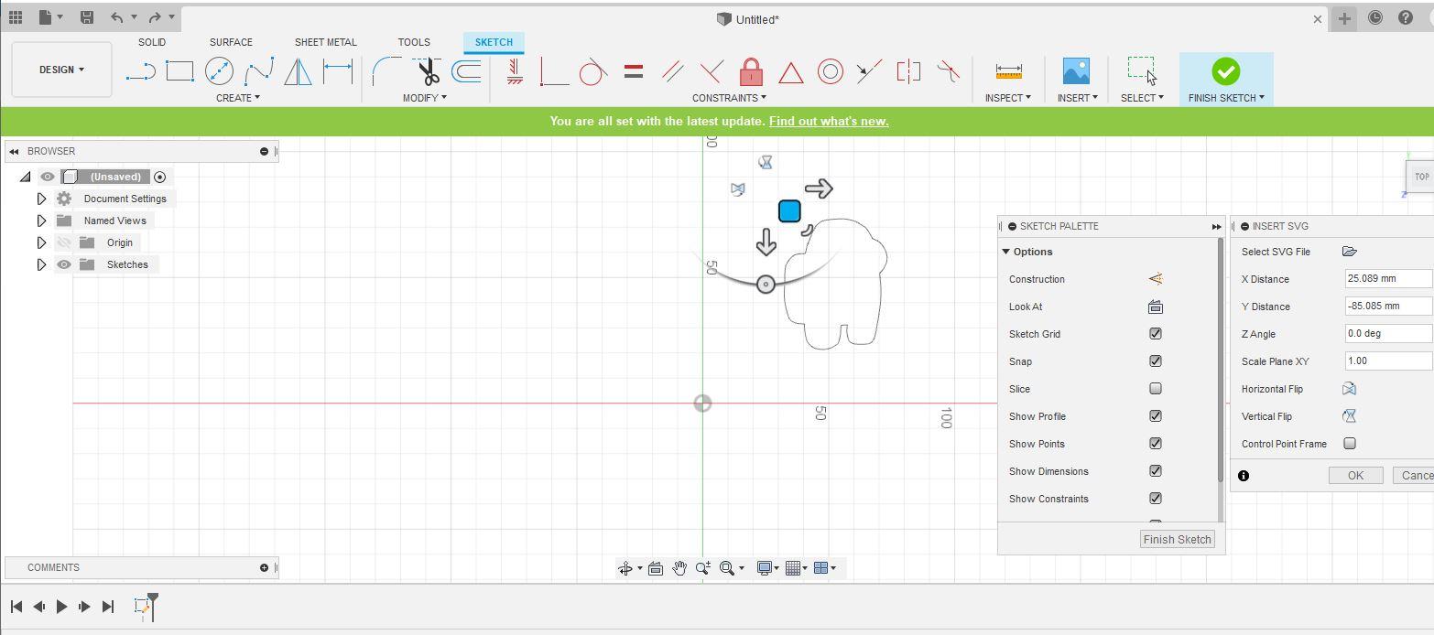Switch to the SURFACE tab
This screenshot has height=635, width=1434.
click(231, 42)
